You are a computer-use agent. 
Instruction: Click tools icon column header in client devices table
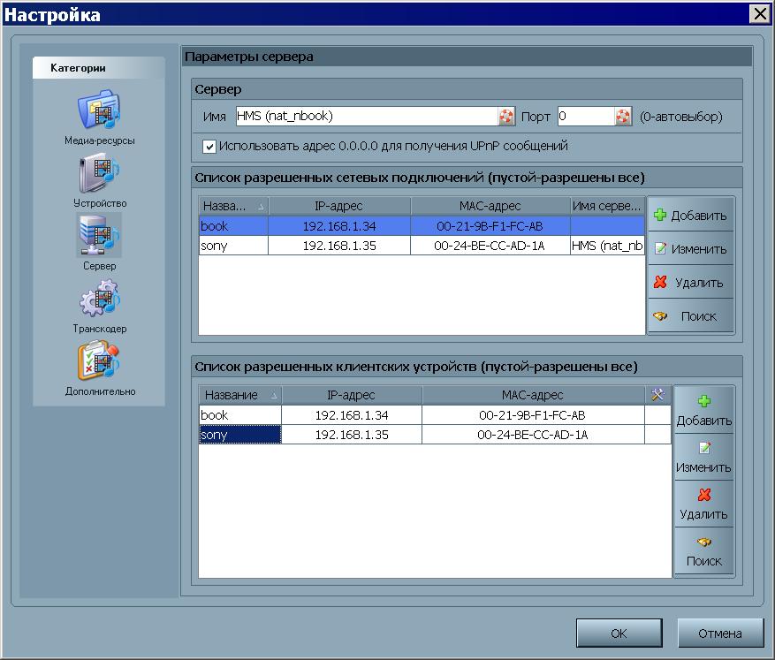pyautogui.click(x=657, y=395)
